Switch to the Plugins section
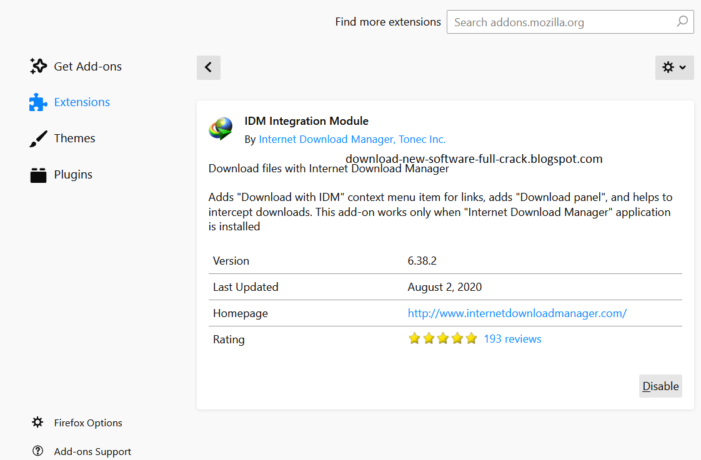 73,175
